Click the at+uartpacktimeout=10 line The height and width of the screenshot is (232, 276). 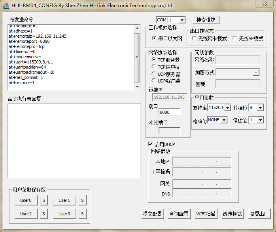click(31, 73)
